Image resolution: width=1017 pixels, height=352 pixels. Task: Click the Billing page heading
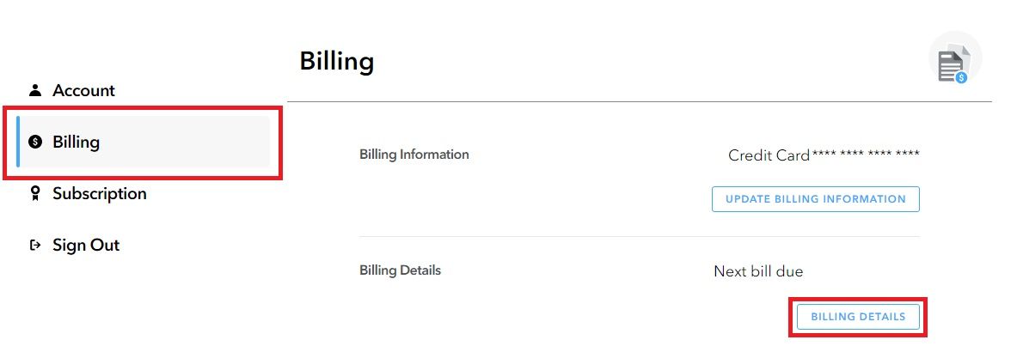point(336,62)
